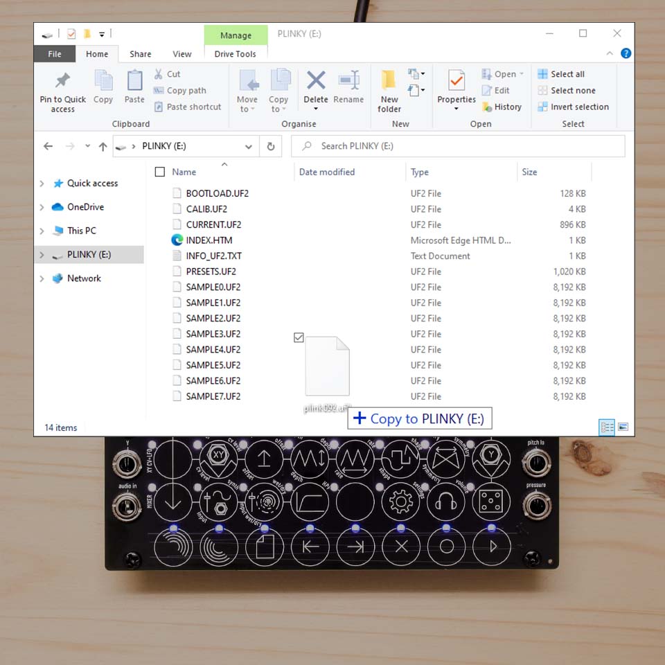Open file History
This screenshot has width=665, height=665.
click(502, 107)
